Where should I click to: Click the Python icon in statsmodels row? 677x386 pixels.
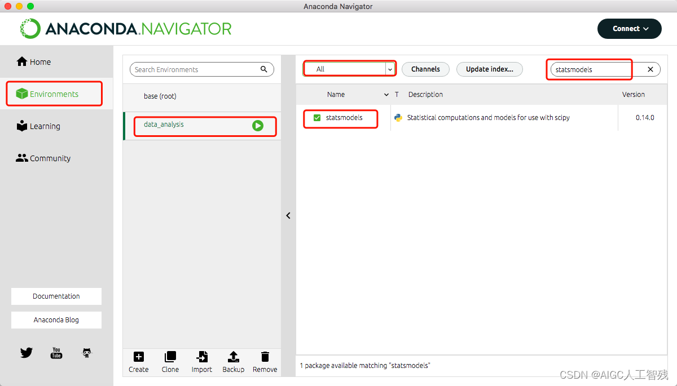click(x=398, y=118)
